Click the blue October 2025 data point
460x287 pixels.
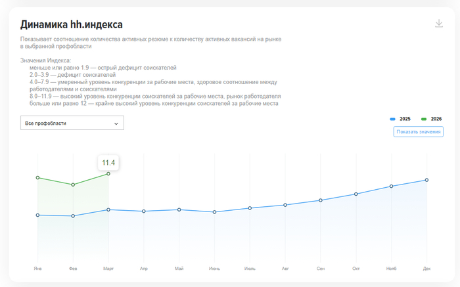(x=356, y=194)
